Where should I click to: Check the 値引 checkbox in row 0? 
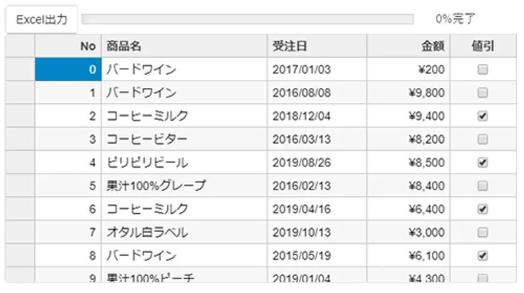pos(483,70)
